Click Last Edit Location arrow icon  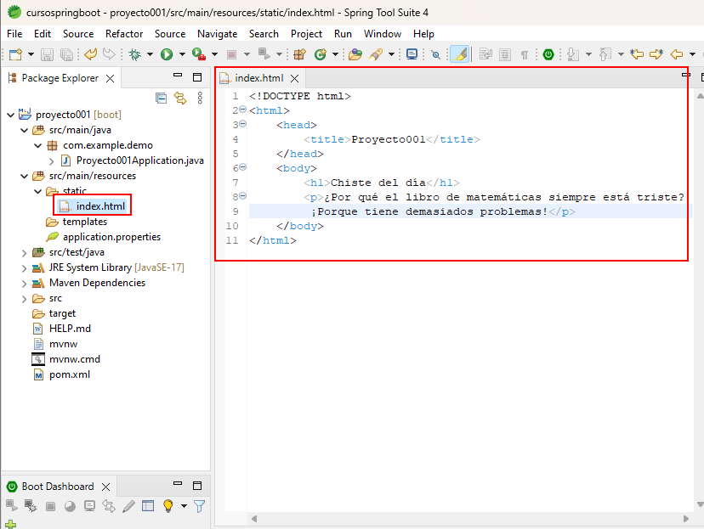[637, 54]
